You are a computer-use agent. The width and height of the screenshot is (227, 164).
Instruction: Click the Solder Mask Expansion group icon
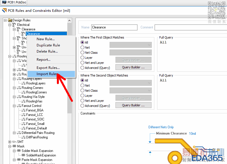tap(19, 151)
